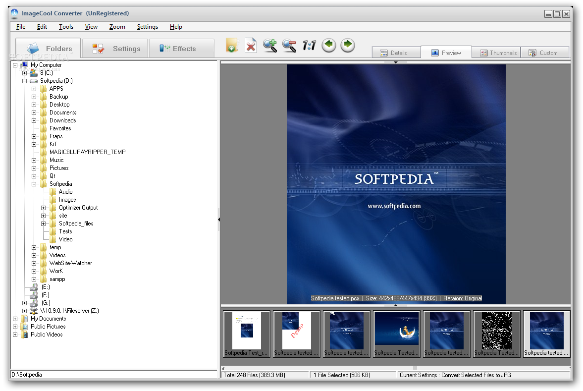
Task: Expand the Downloads folder node
Action: click(34, 120)
